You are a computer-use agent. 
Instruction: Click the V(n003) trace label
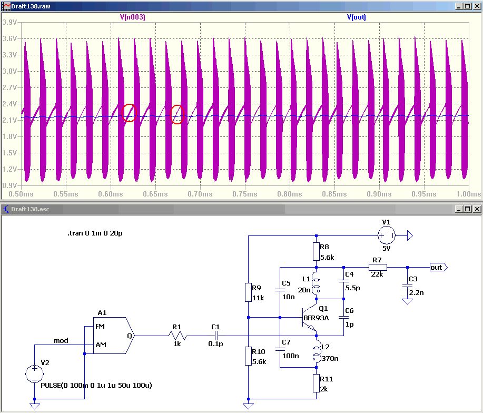click(132, 17)
